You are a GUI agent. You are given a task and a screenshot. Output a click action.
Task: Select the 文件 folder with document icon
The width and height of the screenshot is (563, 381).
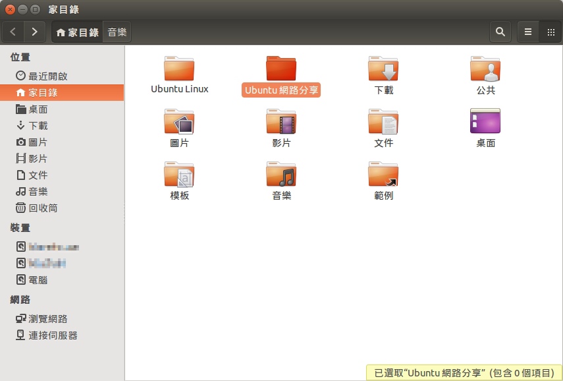[x=383, y=121]
